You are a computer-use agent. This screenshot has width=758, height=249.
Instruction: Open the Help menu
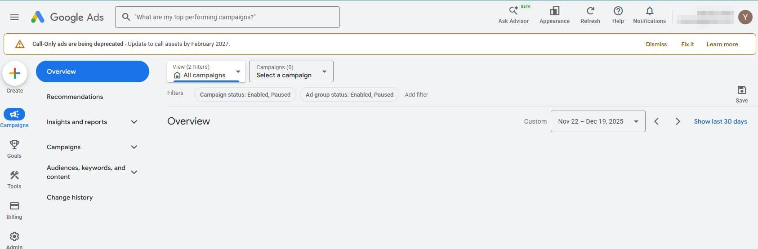coord(618,15)
